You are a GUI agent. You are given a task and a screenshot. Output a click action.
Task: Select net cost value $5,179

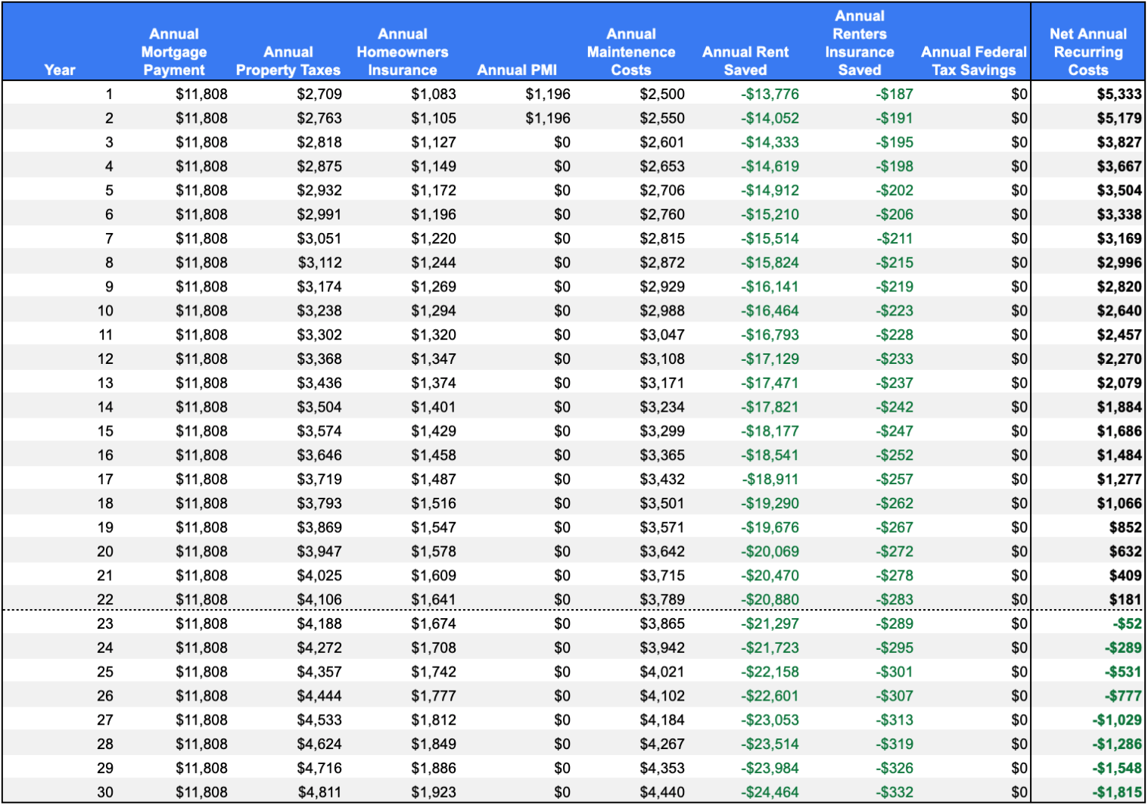coord(1119,119)
